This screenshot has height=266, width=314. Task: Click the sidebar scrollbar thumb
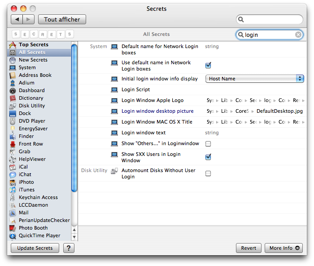click(74, 118)
